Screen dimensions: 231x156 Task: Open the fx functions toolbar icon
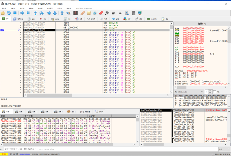pyautogui.click(x=107, y=13)
